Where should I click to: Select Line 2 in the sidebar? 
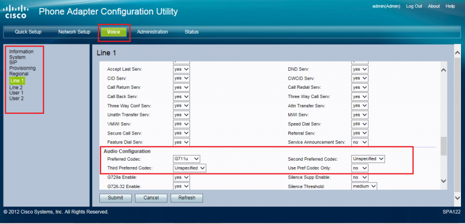[16, 88]
